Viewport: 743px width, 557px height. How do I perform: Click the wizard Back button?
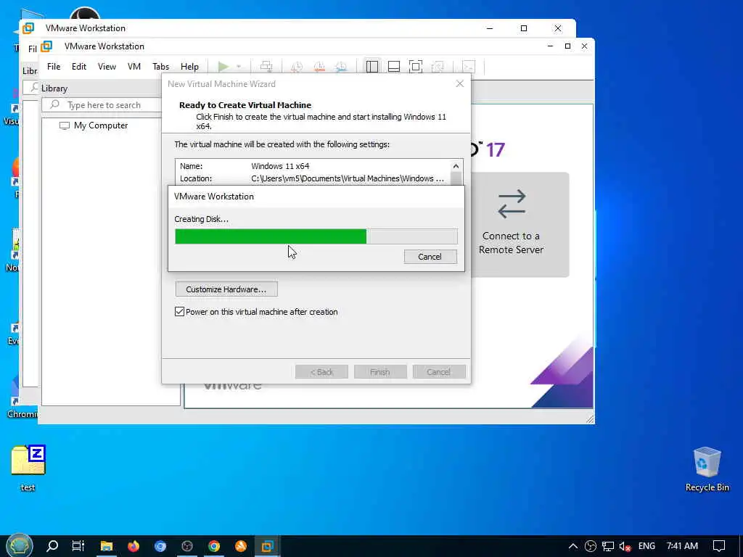tap(321, 372)
